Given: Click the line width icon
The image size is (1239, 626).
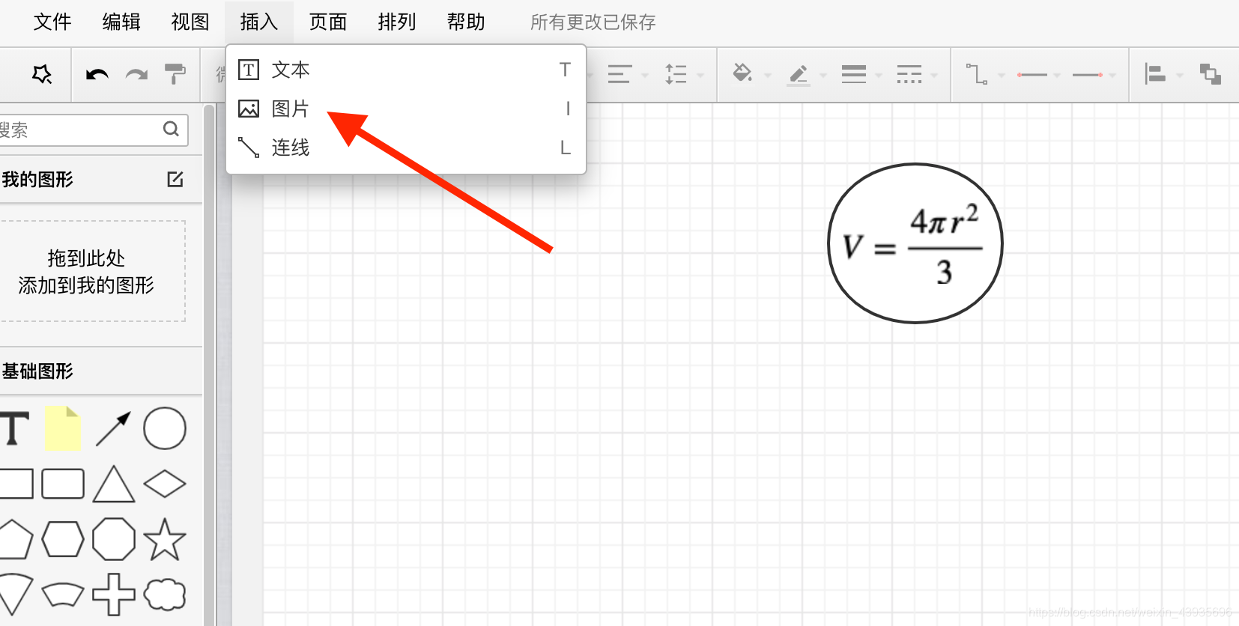Looking at the screenshot, I should coord(854,74).
